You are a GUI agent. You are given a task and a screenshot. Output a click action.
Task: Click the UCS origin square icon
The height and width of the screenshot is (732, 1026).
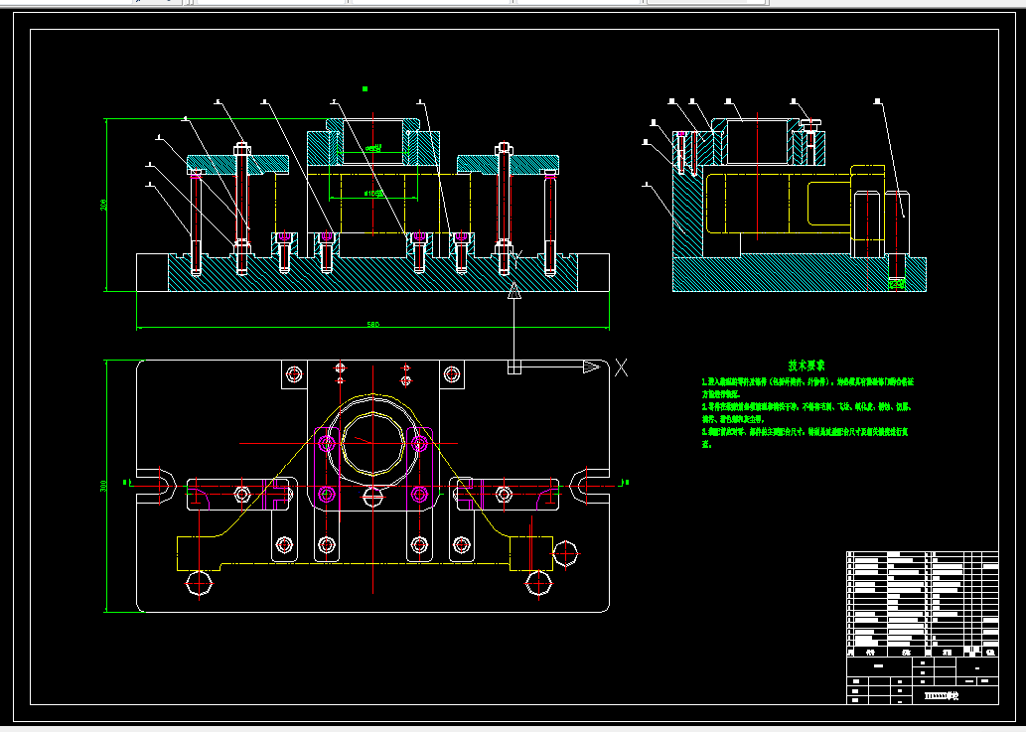point(514,367)
